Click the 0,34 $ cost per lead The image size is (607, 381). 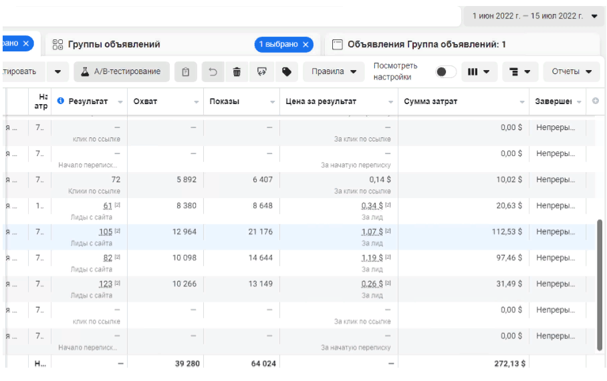[372, 206]
